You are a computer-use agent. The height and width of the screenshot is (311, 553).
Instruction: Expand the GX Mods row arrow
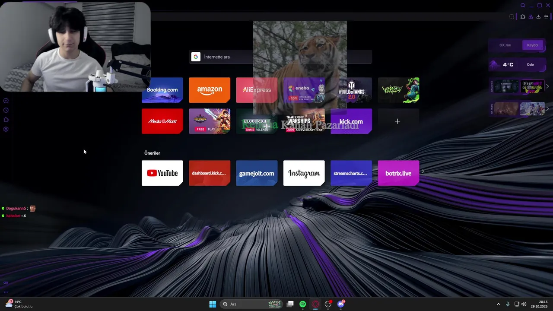click(x=547, y=109)
